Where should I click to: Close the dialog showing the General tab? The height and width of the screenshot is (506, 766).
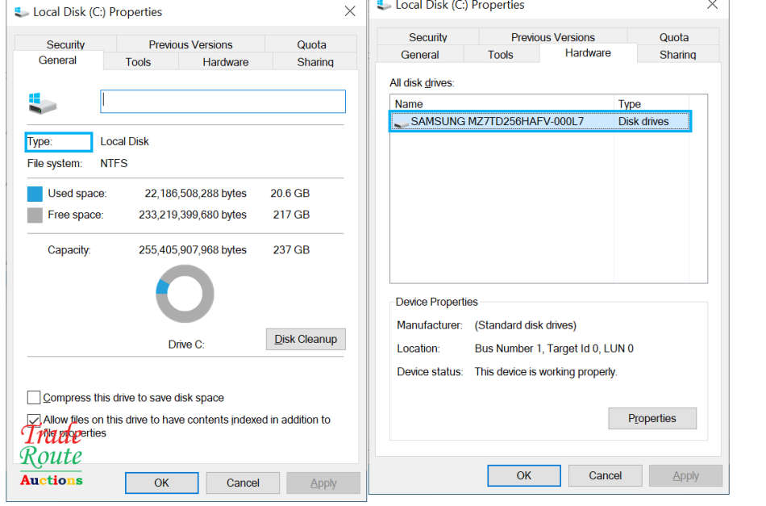click(x=349, y=12)
